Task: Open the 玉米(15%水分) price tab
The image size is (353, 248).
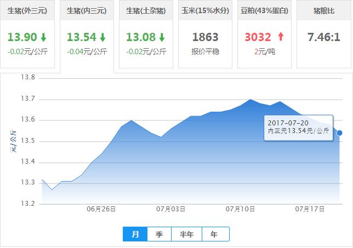Action: [205, 34]
